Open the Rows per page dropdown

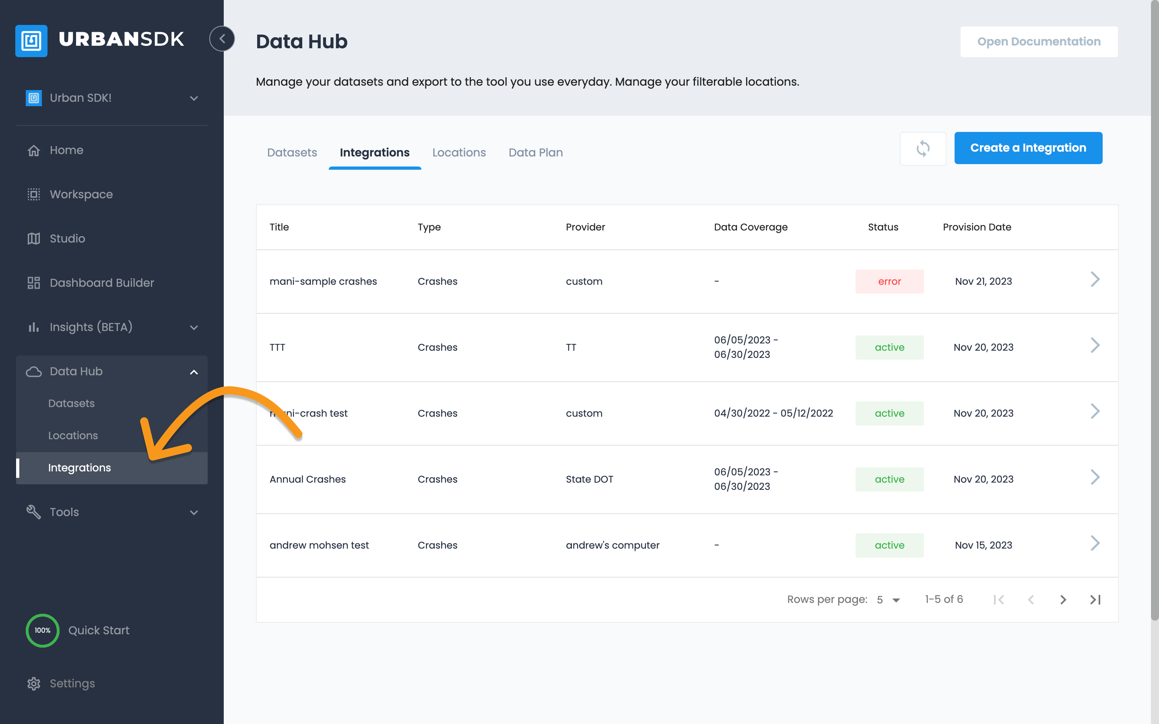[889, 599]
